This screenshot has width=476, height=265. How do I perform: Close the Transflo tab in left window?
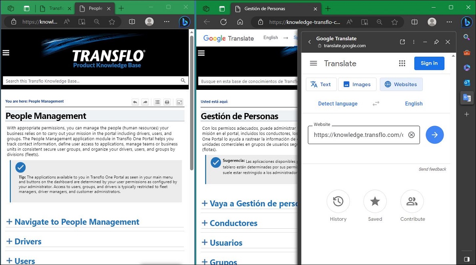pos(69,8)
